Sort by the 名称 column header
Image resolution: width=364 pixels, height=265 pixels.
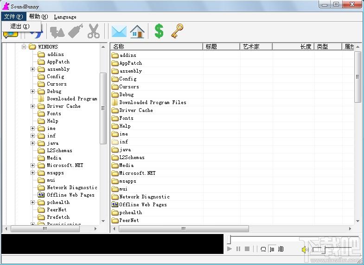(156, 47)
